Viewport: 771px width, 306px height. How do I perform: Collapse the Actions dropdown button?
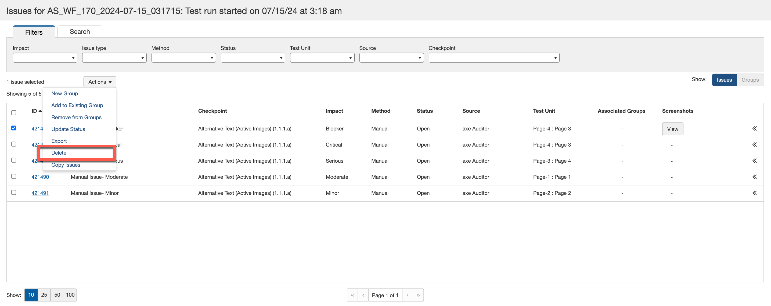click(x=100, y=82)
